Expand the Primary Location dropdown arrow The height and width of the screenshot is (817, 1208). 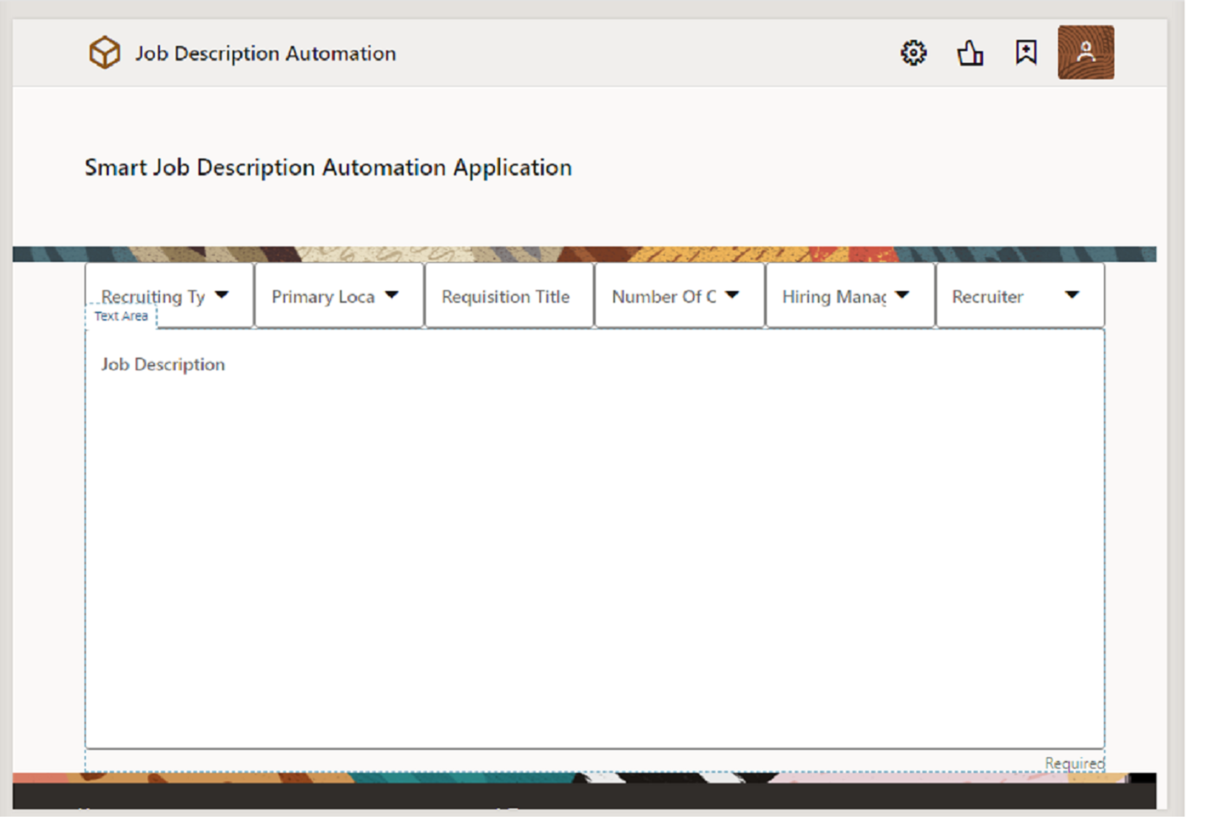pyautogui.click(x=392, y=295)
